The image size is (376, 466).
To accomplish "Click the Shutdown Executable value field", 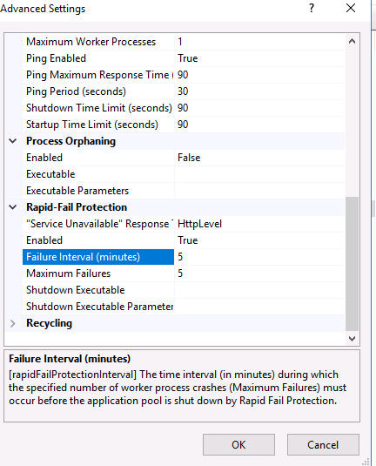I will pos(259,290).
